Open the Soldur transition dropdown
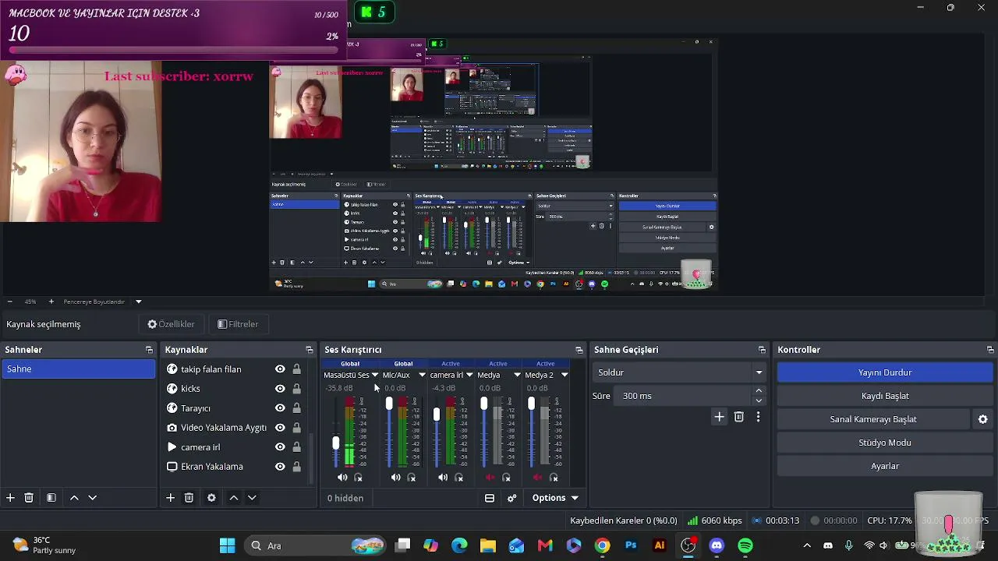The width and height of the screenshot is (998, 561). [x=680, y=372]
